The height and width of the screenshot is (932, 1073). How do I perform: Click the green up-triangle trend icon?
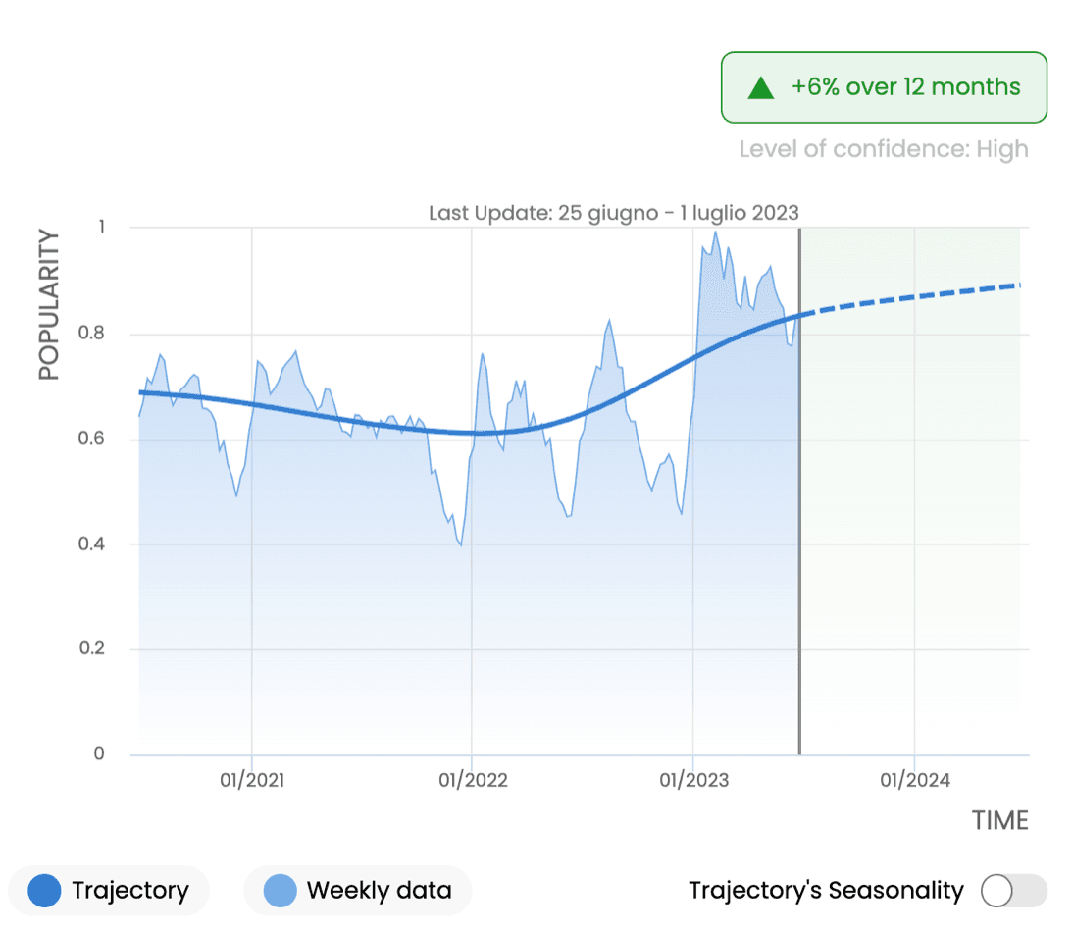[x=761, y=88]
